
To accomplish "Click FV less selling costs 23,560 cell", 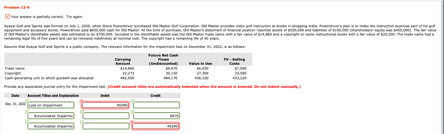I will (240, 73).
